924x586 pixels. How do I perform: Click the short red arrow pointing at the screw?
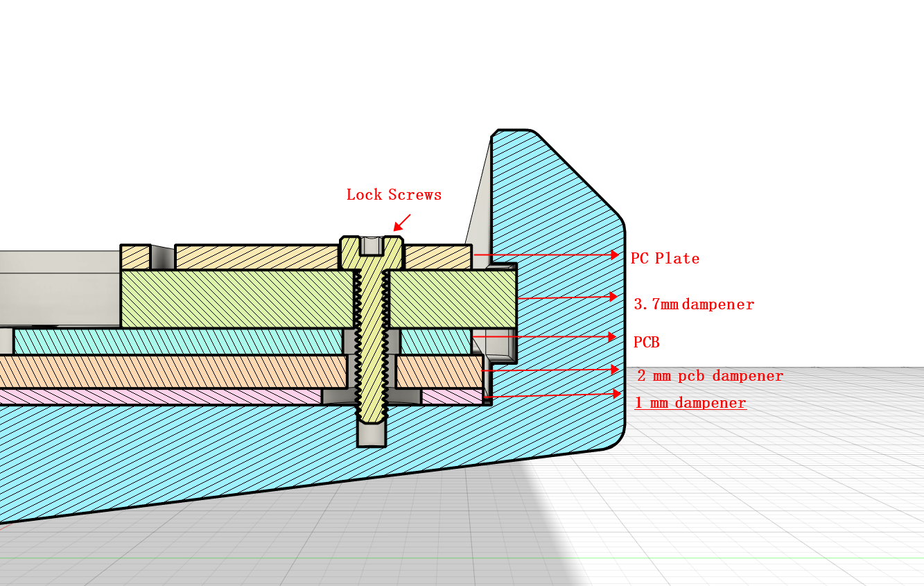click(x=402, y=222)
